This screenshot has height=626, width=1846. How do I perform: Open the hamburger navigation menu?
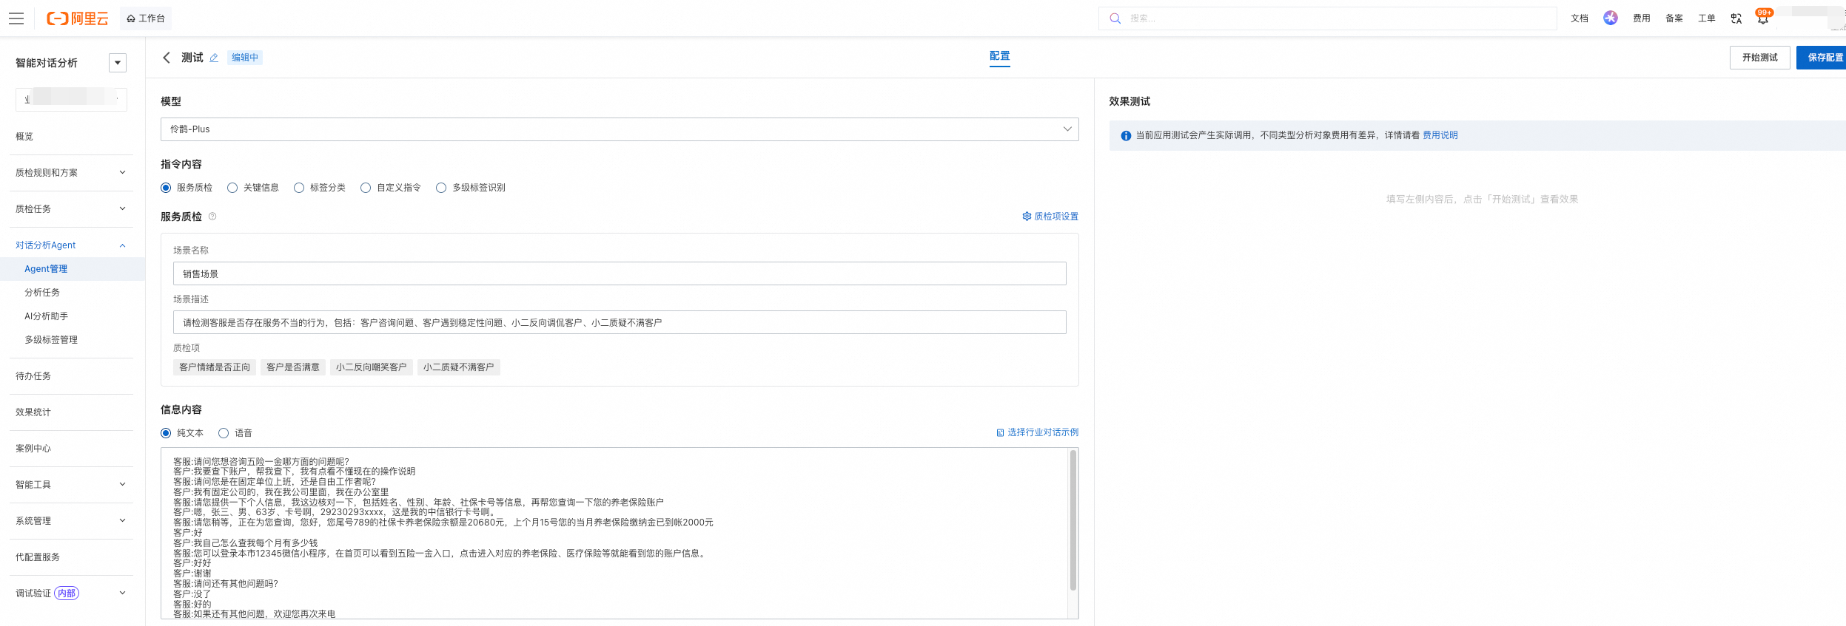(x=16, y=18)
